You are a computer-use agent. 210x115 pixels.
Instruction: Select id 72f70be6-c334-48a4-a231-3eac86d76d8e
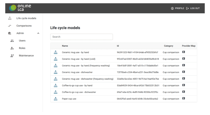138,72
